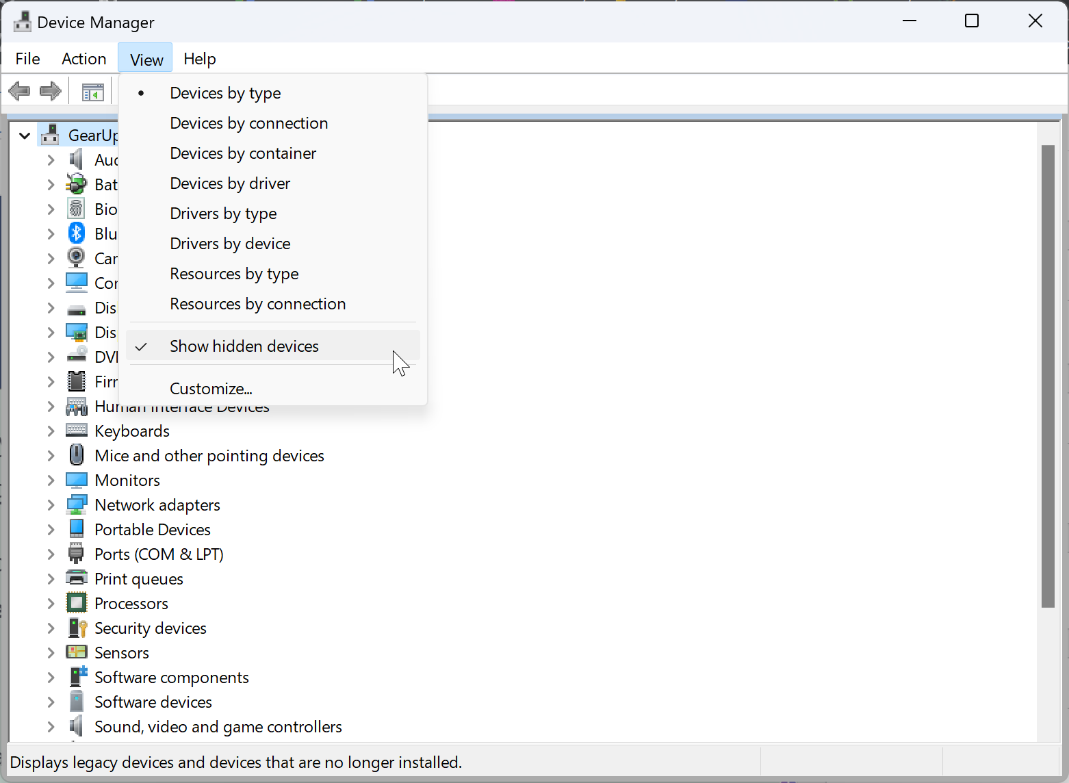Click the Security devices key icon
Viewport: 1069px width, 783px height.
pyautogui.click(x=77, y=628)
